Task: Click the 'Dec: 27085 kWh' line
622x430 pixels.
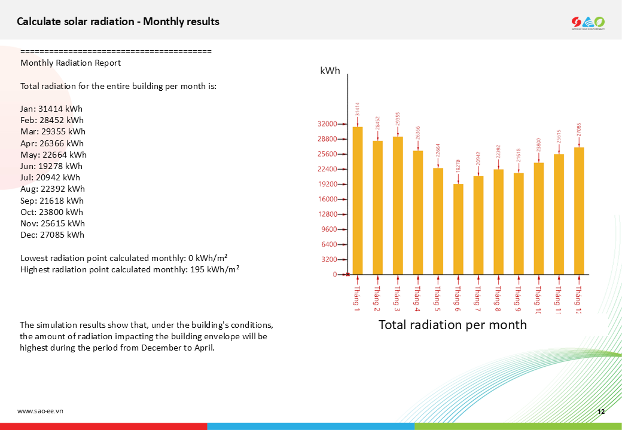Action: tap(52, 235)
